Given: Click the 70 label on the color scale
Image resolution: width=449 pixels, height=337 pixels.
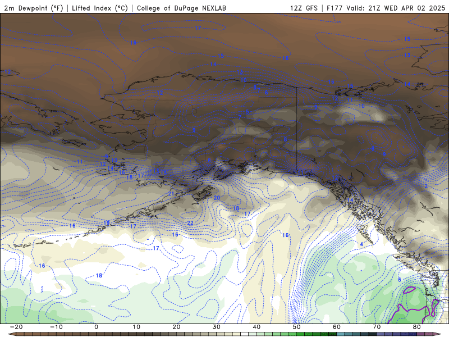Looking at the screenshot, I should pos(377,327).
